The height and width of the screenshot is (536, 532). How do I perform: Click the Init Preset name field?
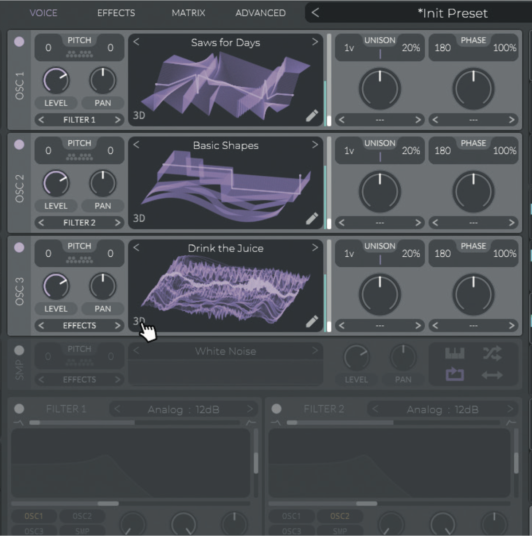tap(451, 13)
